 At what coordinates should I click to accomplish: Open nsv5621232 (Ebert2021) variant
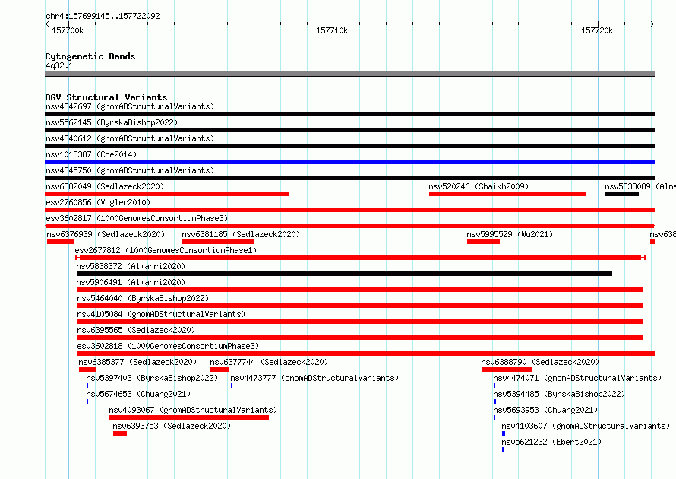[x=551, y=442]
